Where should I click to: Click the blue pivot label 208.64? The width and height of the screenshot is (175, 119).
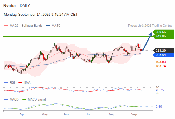[164, 55]
